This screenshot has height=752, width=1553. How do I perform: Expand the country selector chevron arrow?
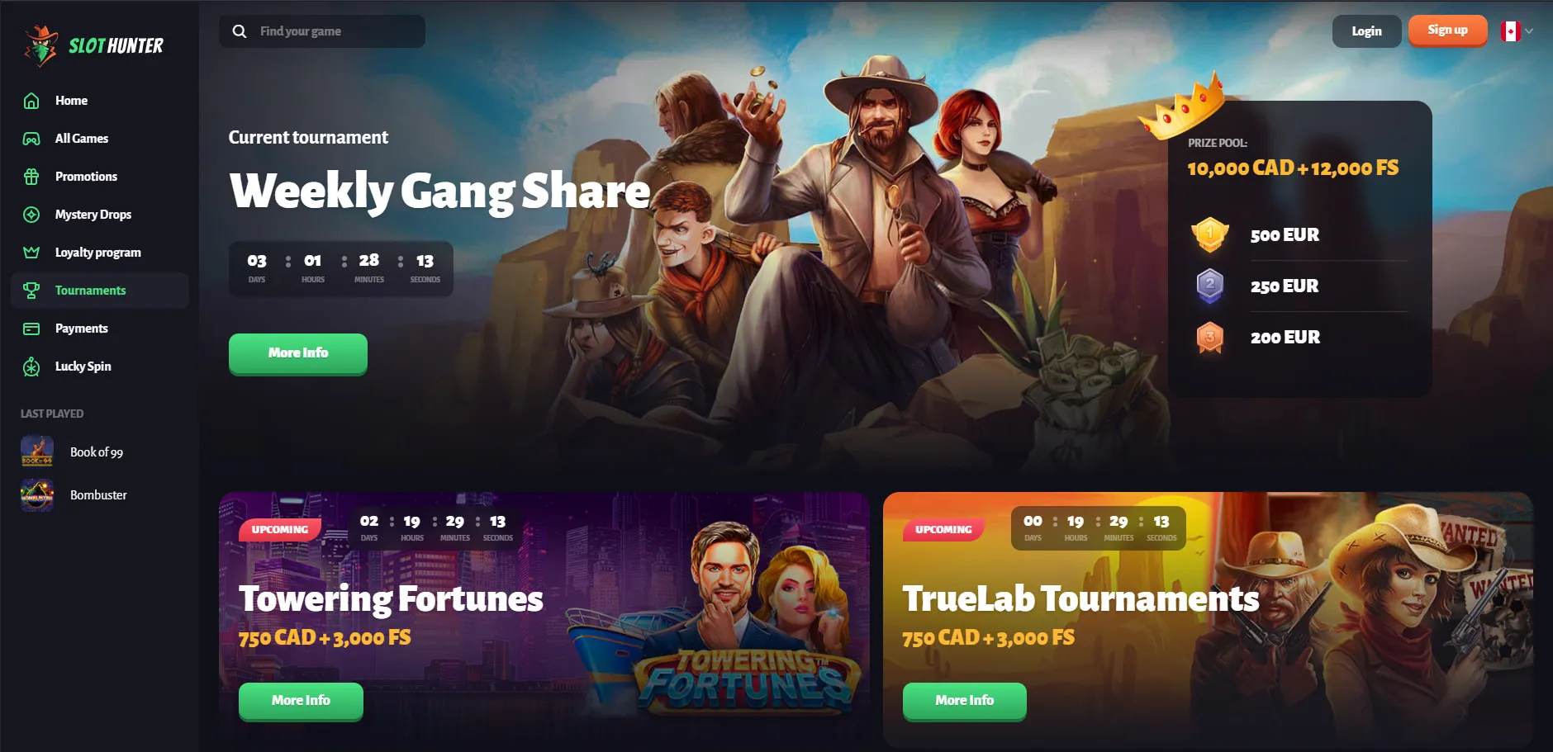point(1529,31)
